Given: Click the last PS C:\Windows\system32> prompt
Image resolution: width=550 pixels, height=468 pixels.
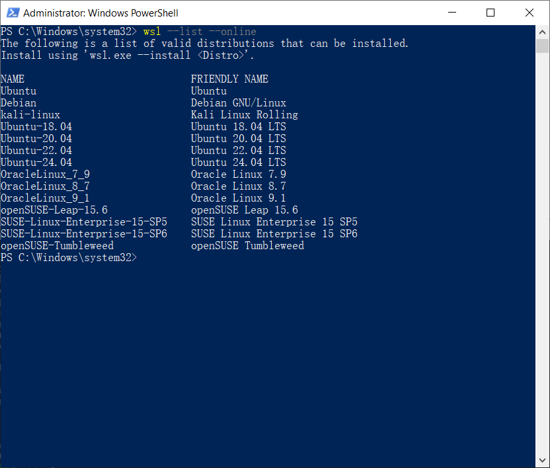Looking at the screenshot, I should pyautogui.click(x=69, y=258).
